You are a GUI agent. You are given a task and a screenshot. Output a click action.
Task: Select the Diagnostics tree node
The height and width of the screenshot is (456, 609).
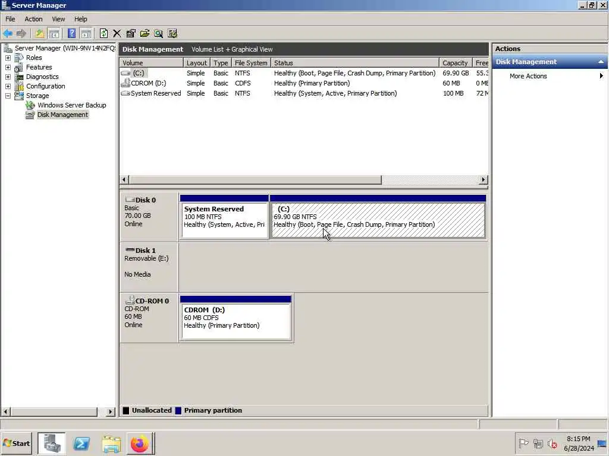42,77
